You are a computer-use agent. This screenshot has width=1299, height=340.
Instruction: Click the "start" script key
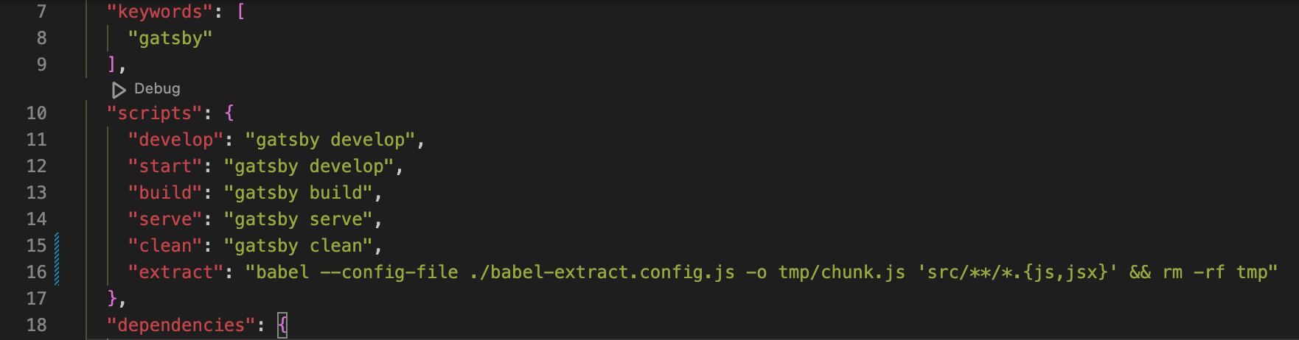tap(165, 166)
